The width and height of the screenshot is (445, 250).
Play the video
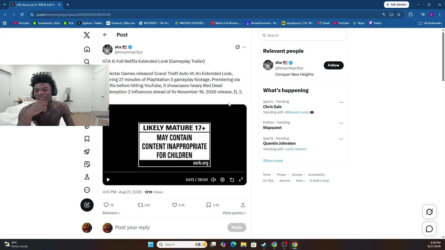point(108,180)
